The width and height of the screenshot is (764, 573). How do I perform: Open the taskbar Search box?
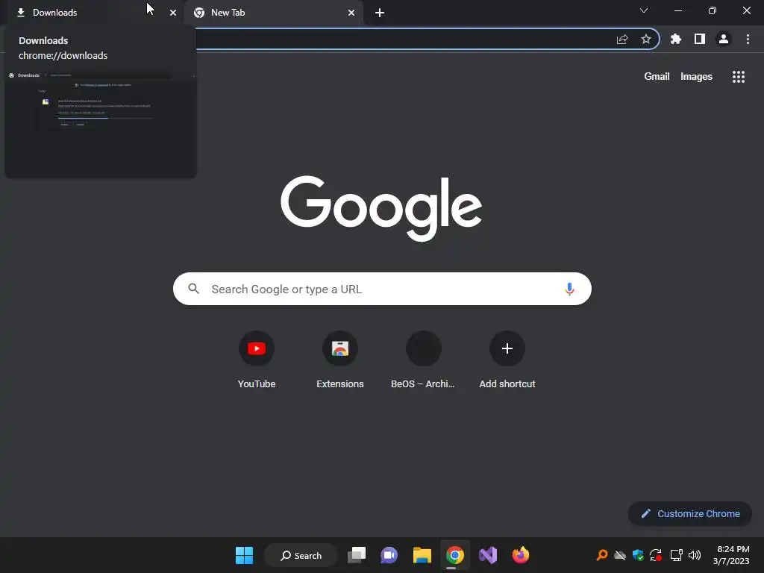pos(301,555)
